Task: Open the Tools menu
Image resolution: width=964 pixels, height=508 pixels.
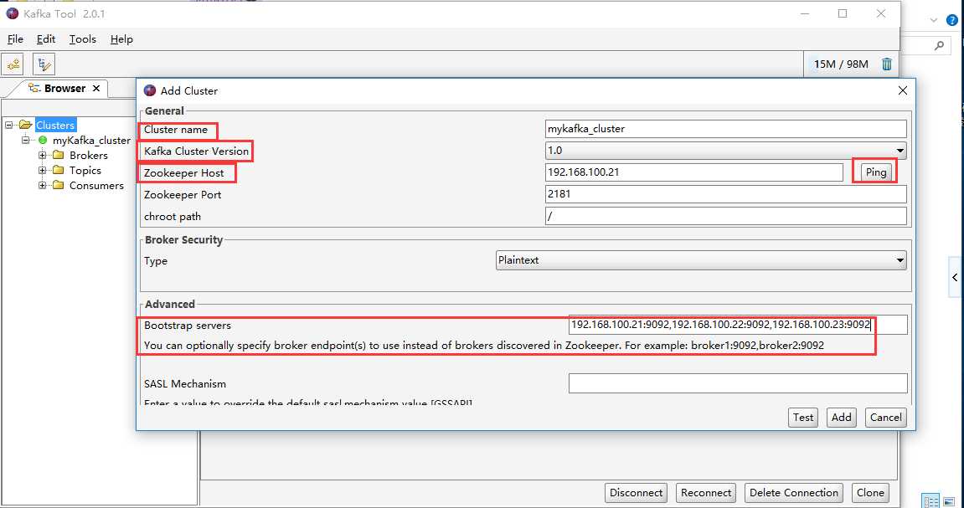Action: click(x=82, y=39)
